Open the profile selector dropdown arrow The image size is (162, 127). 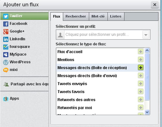146,35
